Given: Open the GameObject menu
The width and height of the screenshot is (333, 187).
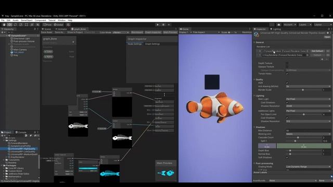Looking at the screenshot, I should (x=27, y=20).
